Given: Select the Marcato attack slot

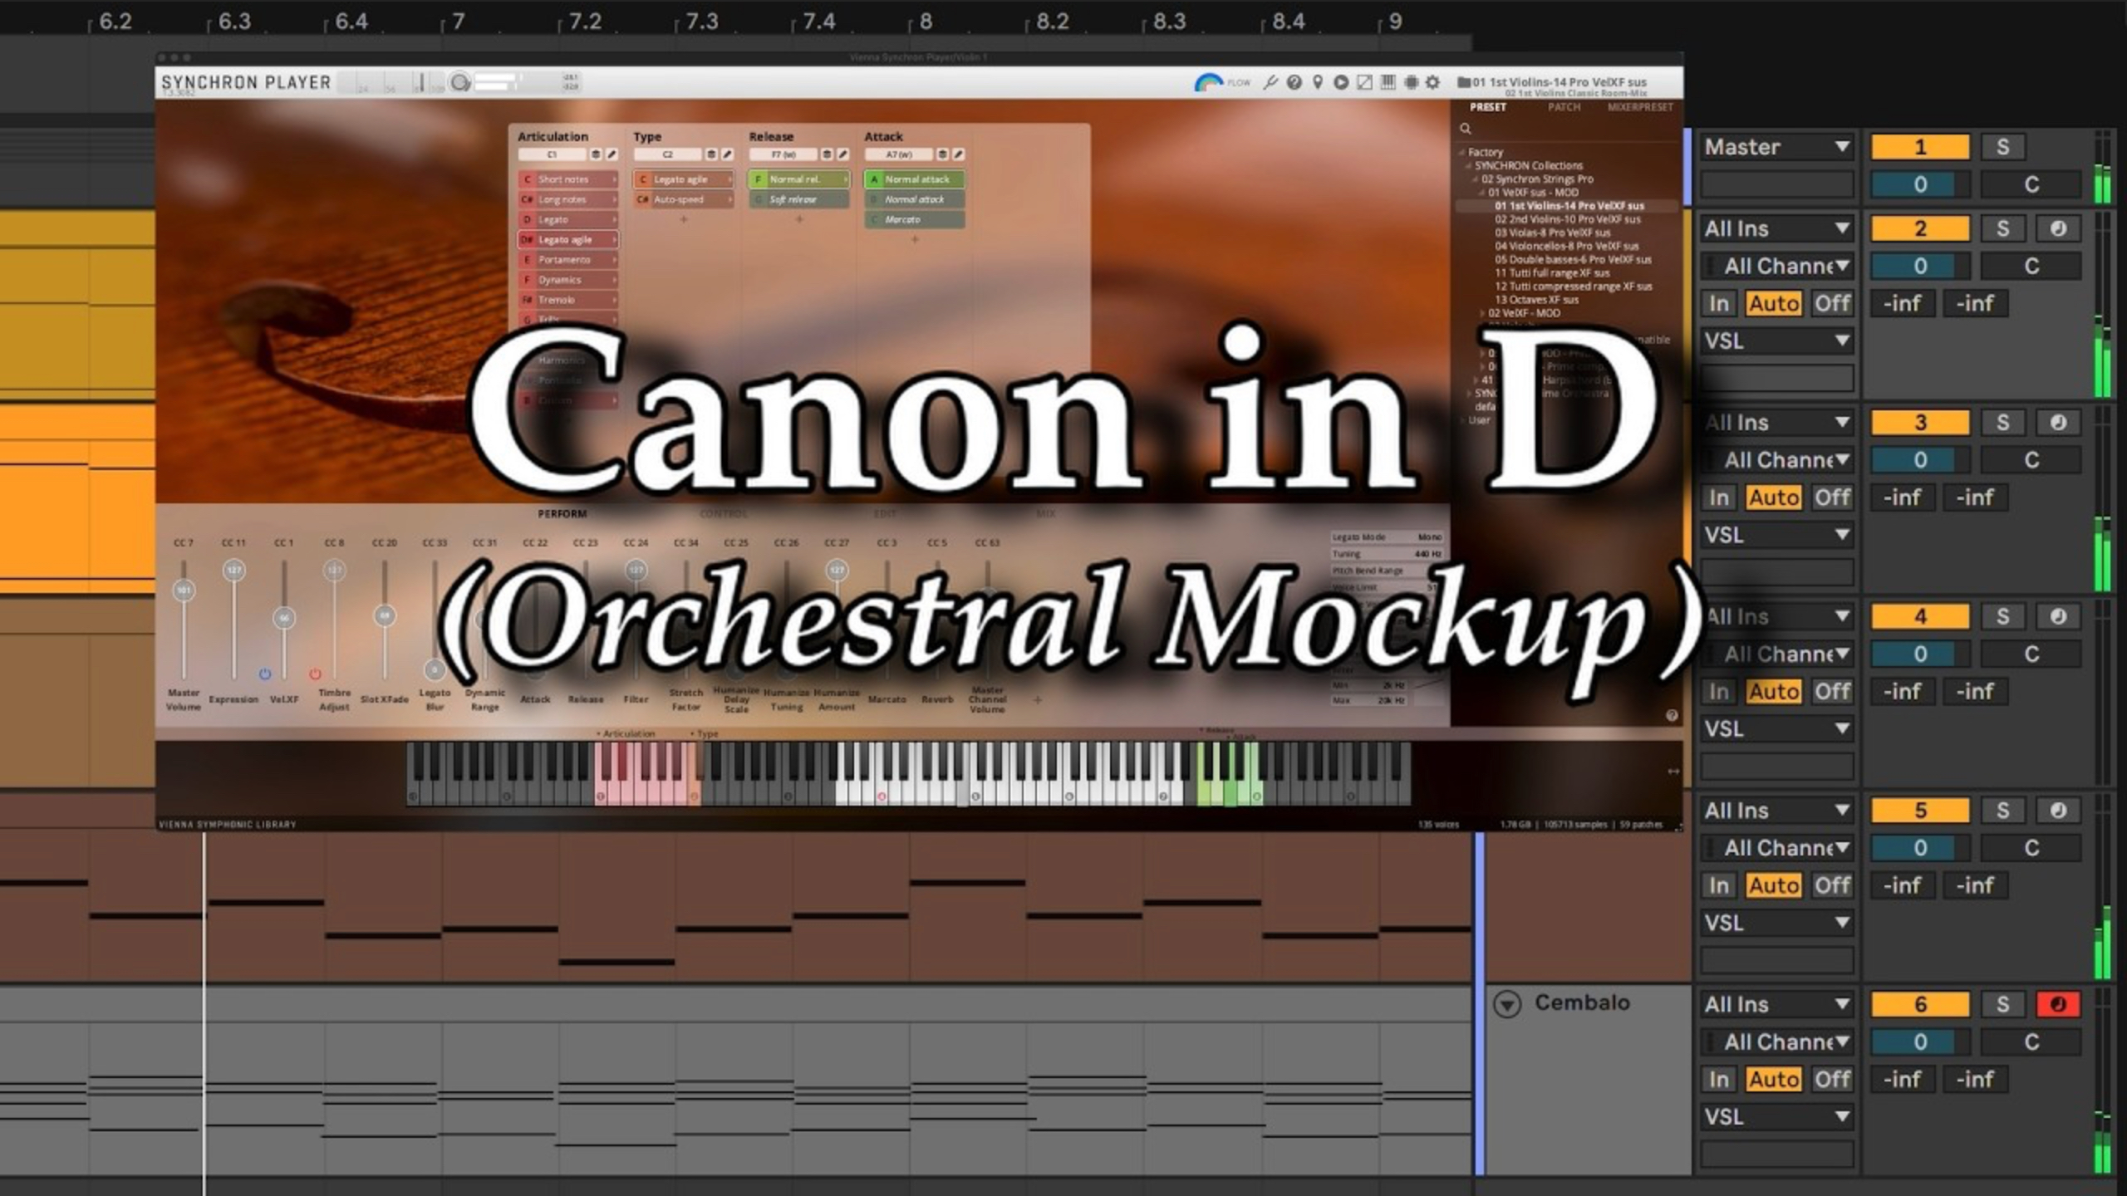Looking at the screenshot, I should (x=915, y=219).
